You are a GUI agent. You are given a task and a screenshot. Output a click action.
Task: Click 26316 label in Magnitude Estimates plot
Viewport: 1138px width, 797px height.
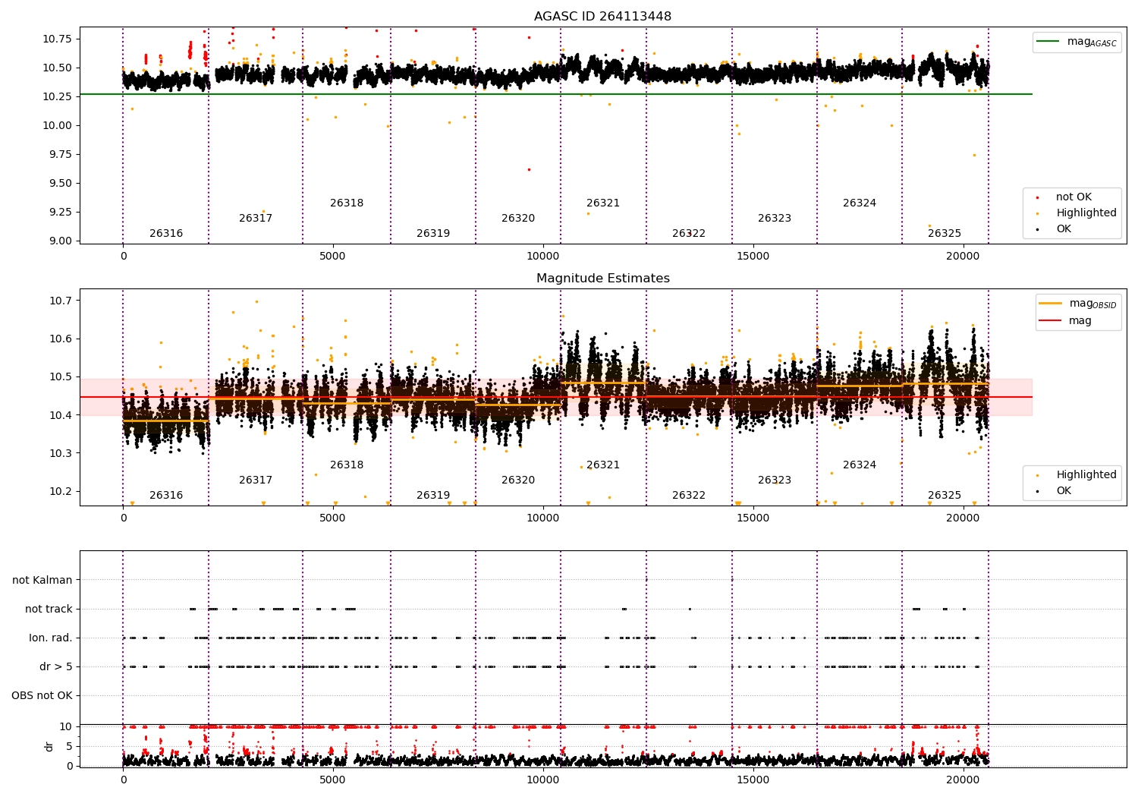pos(166,496)
